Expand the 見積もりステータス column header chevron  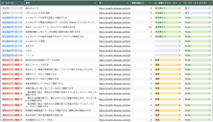coord(180,3)
